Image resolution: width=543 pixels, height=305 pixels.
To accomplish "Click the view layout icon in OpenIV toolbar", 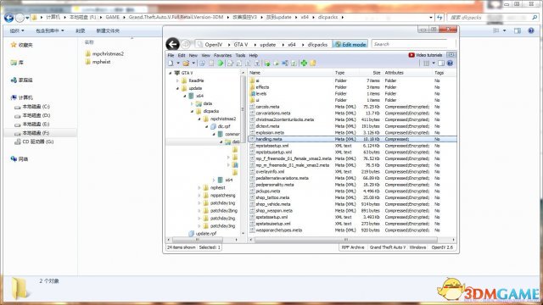I will [426, 64].
